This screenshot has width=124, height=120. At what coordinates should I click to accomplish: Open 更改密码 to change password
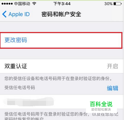coord(61,40)
